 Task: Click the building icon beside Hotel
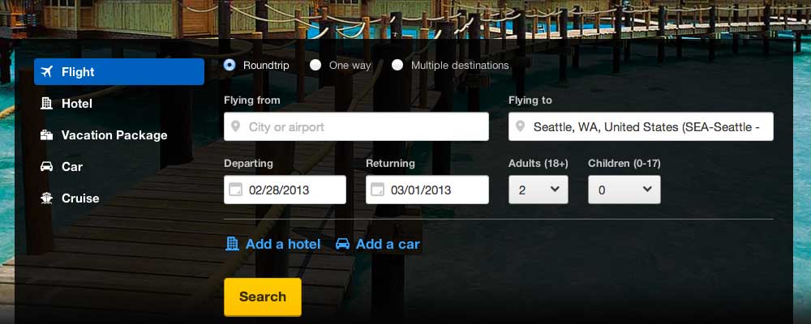point(46,104)
